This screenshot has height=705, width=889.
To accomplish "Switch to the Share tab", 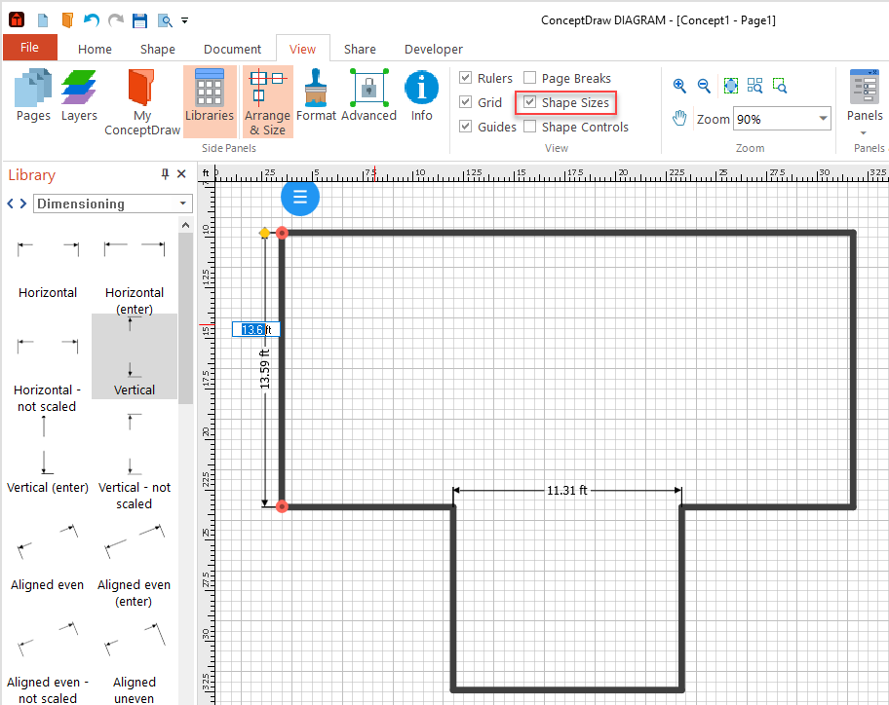I will tap(360, 50).
